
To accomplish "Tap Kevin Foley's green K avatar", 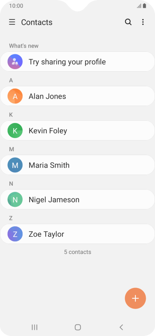I will pyautogui.click(x=15, y=131).
